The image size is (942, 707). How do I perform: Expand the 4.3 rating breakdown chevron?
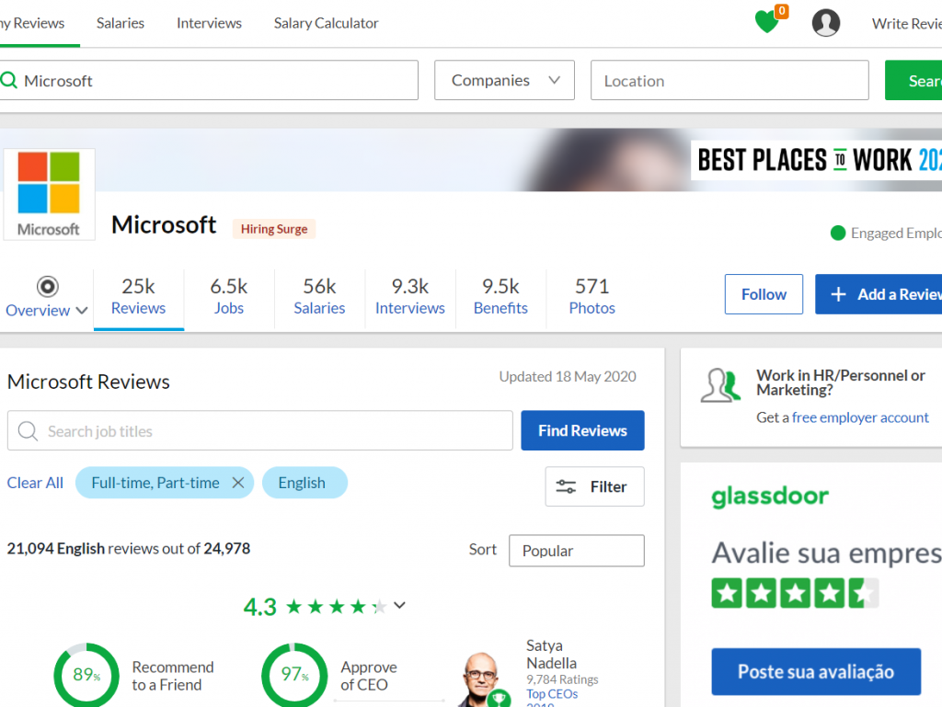(x=399, y=605)
